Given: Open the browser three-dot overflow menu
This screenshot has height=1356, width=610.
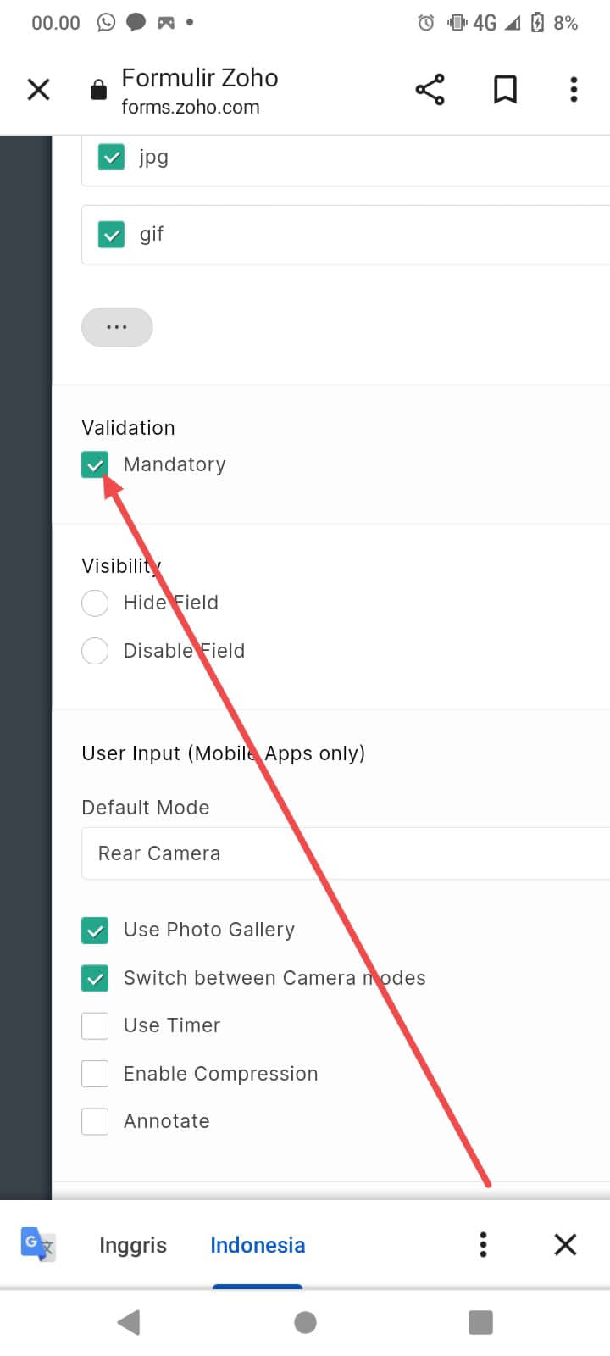Looking at the screenshot, I should (x=574, y=89).
